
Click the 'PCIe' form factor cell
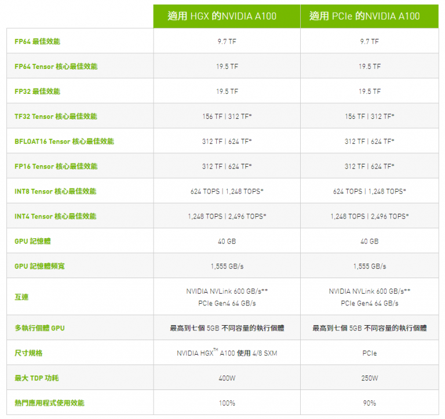(370, 353)
